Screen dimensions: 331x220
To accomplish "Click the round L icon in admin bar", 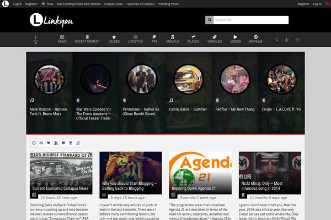I will coord(6,4).
